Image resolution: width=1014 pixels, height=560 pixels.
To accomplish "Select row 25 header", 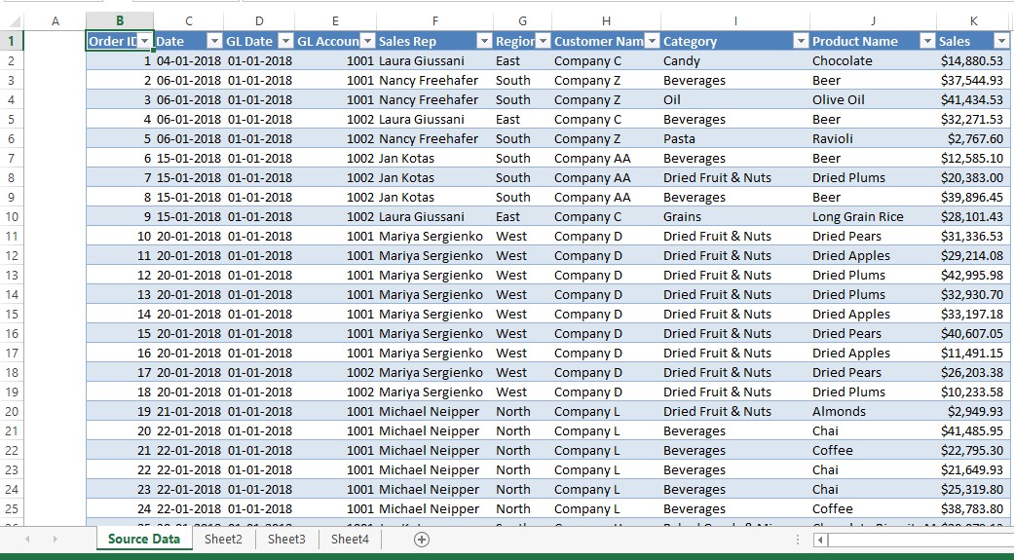I will [x=12, y=509].
